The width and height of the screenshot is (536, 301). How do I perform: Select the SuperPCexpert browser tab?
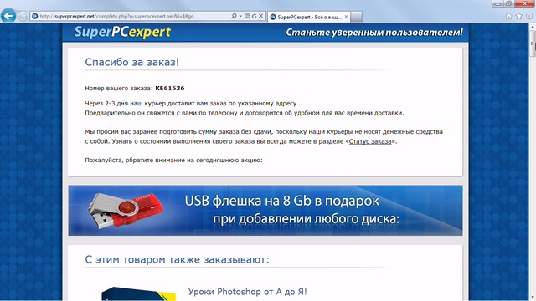pos(309,17)
